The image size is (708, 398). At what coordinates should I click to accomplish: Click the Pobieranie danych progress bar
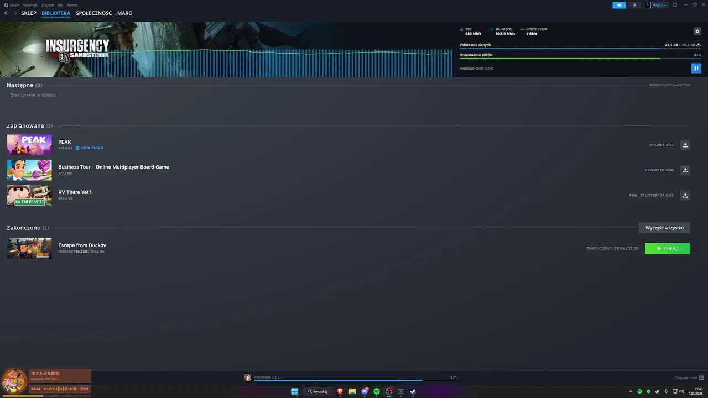[x=580, y=49]
